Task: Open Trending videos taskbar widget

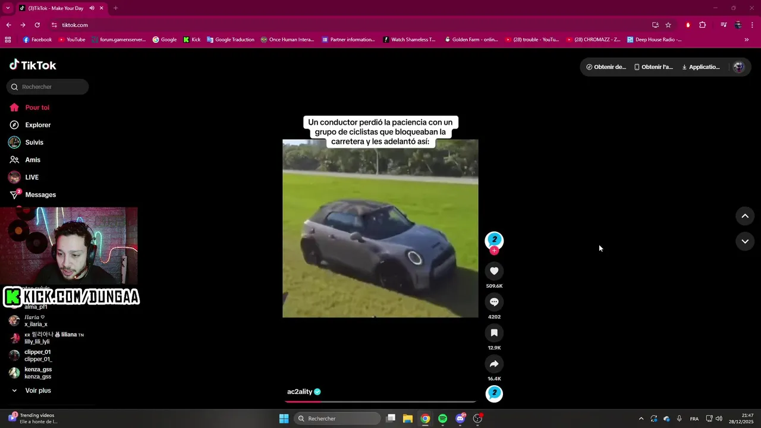Action: (x=33, y=418)
